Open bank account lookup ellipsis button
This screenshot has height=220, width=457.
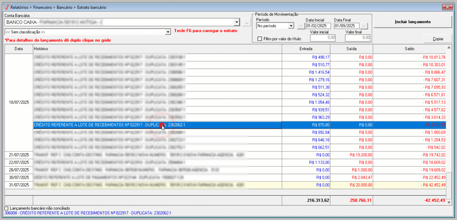247,23
